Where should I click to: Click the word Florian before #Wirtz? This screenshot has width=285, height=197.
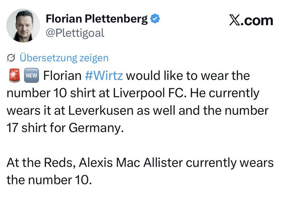click(62, 76)
